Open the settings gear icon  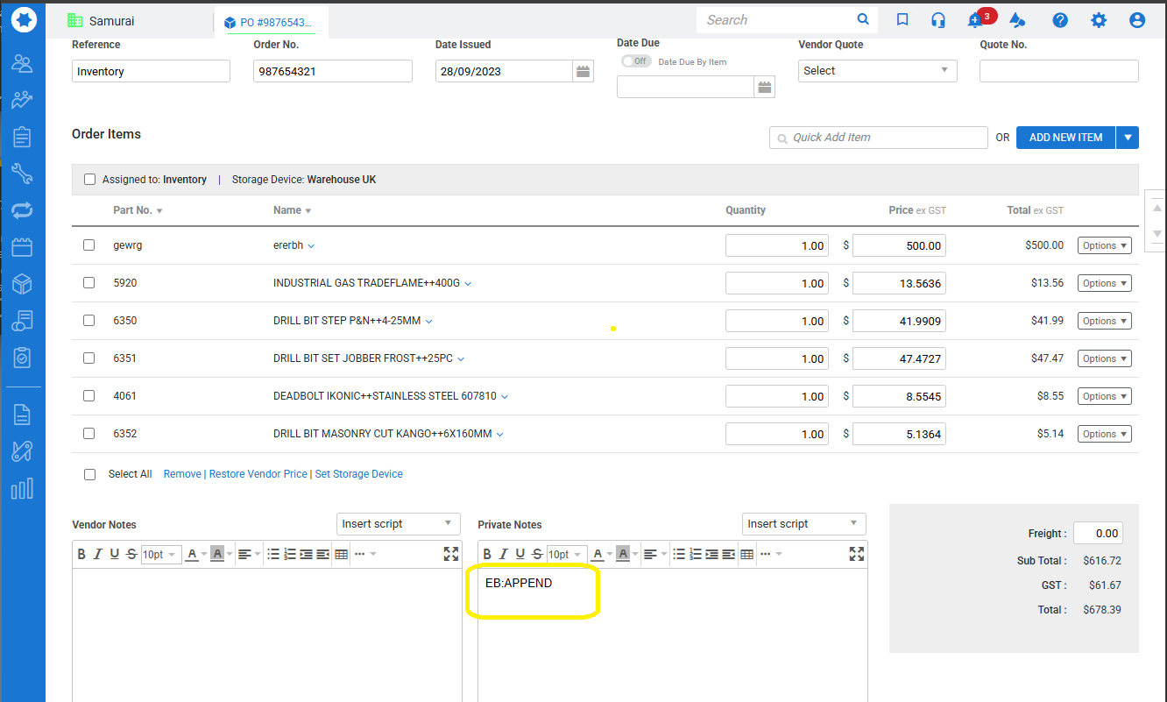tap(1099, 20)
